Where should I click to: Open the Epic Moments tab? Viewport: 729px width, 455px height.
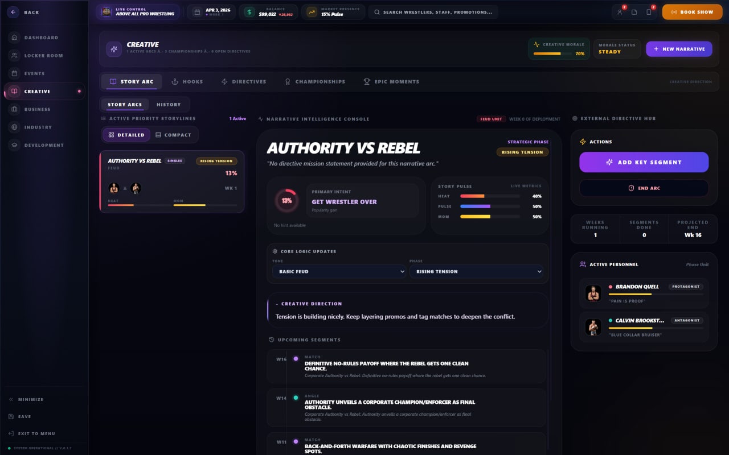391,81
